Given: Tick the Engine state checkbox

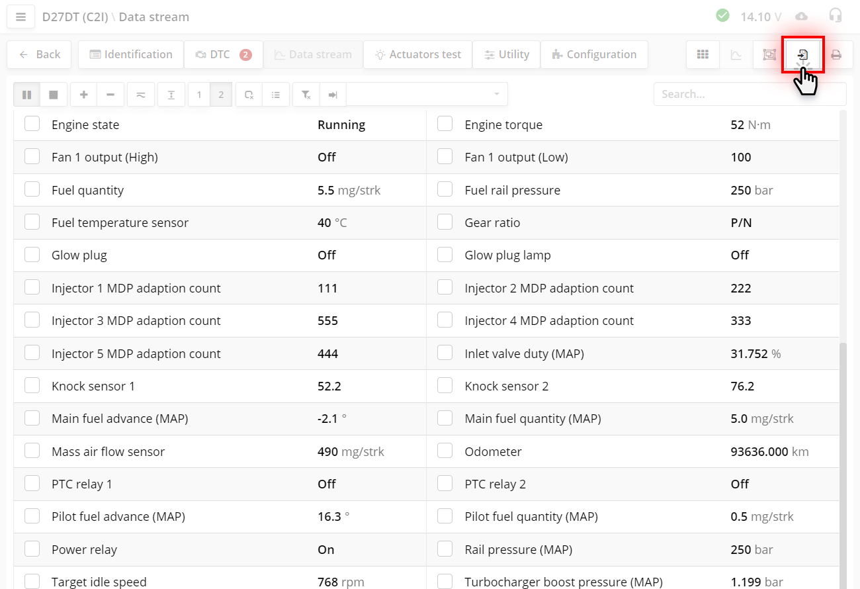Looking at the screenshot, I should click(32, 124).
